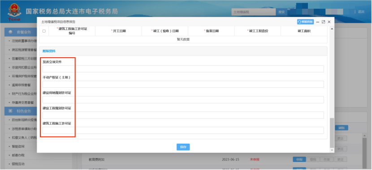The image size is (372, 170).
Task: Click 国家税务总局大连市电子税务局 title
Action: tap(72, 12)
